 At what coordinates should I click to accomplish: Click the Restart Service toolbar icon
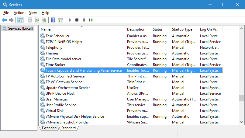[x=91, y=20]
